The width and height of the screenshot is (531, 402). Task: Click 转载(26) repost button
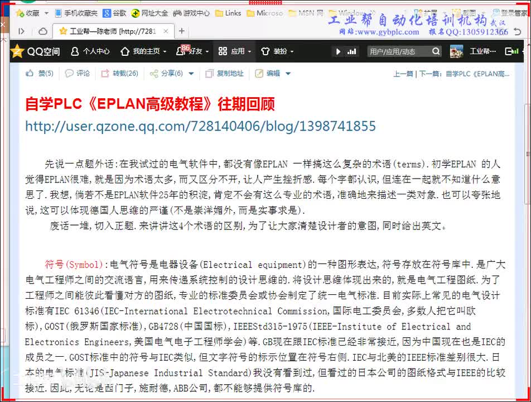120,73
